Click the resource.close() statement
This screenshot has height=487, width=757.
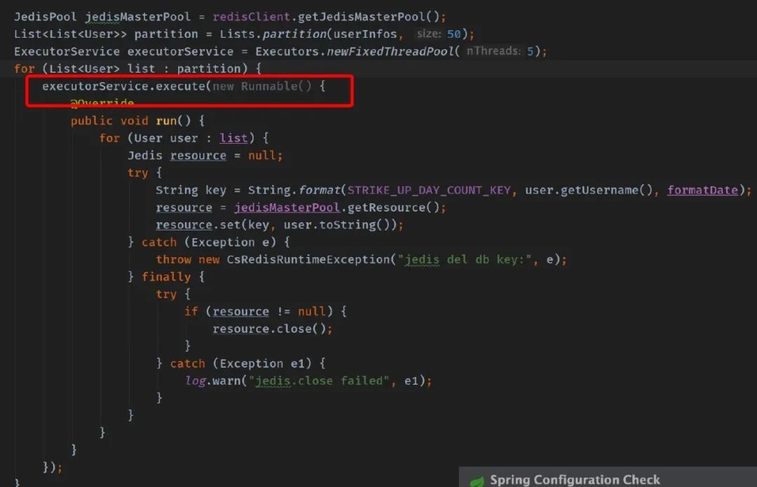click(272, 329)
